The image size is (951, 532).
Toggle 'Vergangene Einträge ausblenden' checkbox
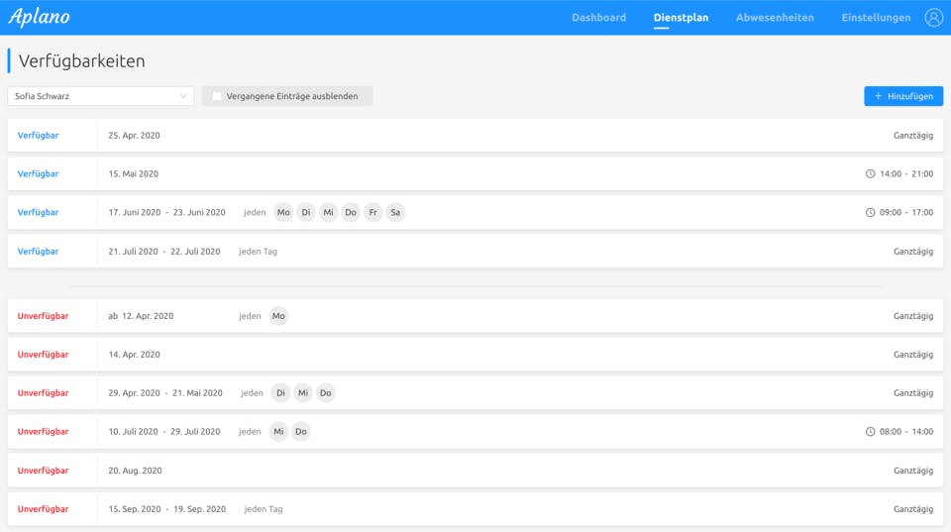pyautogui.click(x=217, y=96)
